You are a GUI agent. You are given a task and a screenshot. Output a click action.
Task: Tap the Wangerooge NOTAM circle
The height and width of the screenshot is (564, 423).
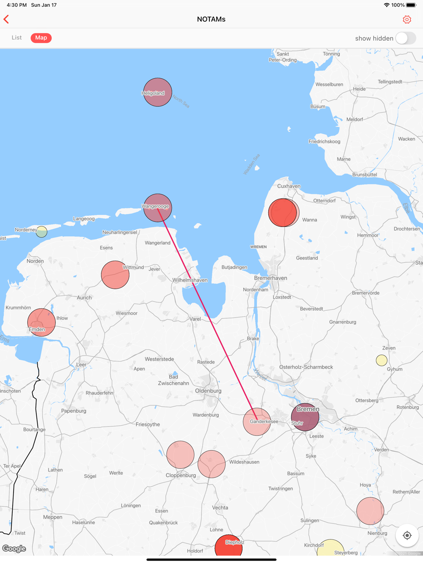point(158,208)
